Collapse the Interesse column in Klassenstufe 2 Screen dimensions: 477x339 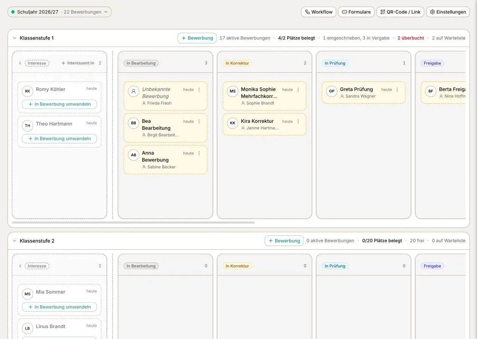20,266
